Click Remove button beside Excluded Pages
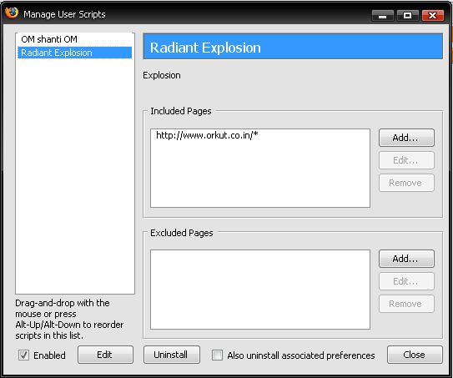453x378 pixels. pyautogui.click(x=406, y=304)
